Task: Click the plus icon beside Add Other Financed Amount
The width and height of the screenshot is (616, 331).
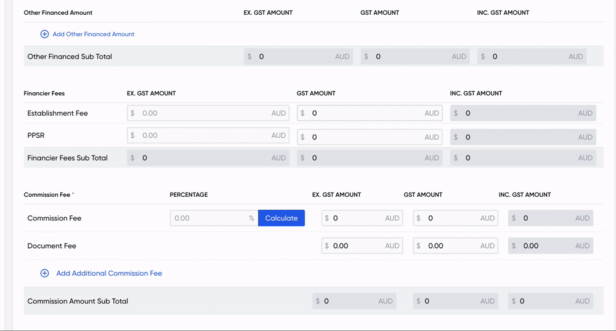Action: click(x=44, y=34)
